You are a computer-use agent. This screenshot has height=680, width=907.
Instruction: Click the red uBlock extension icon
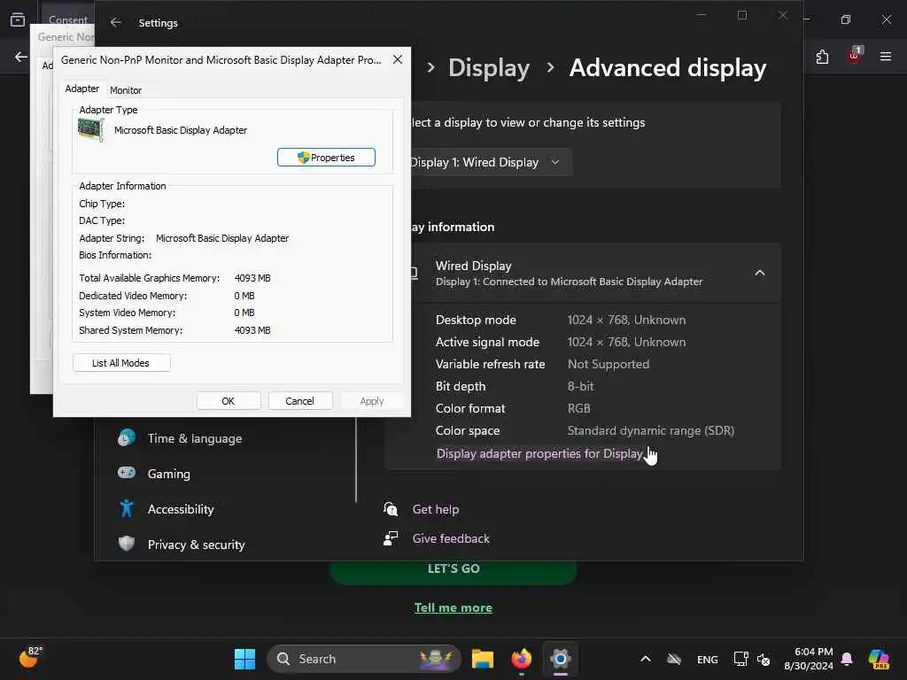(854, 56)
